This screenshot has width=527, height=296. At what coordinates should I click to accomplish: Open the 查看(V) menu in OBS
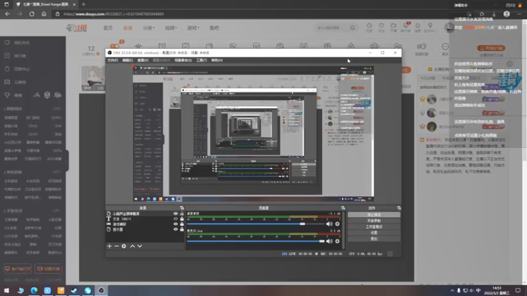[143, 61]
